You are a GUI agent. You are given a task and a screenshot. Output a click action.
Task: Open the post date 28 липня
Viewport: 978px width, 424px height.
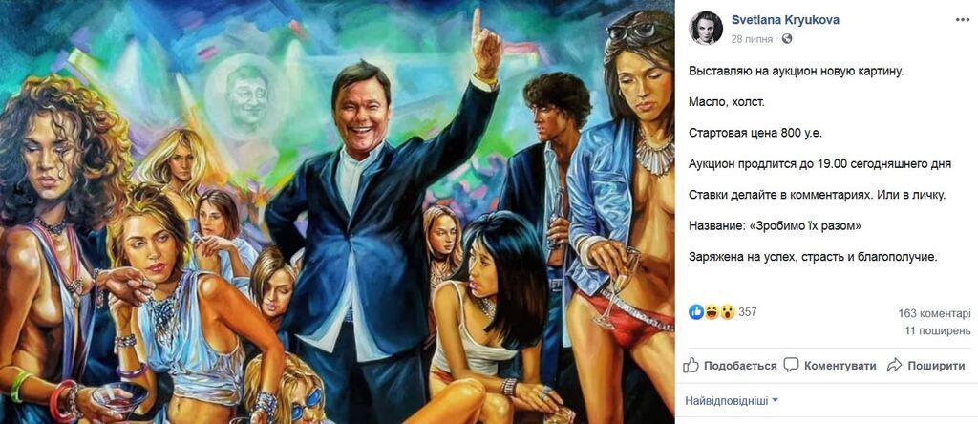click(753, 39)
